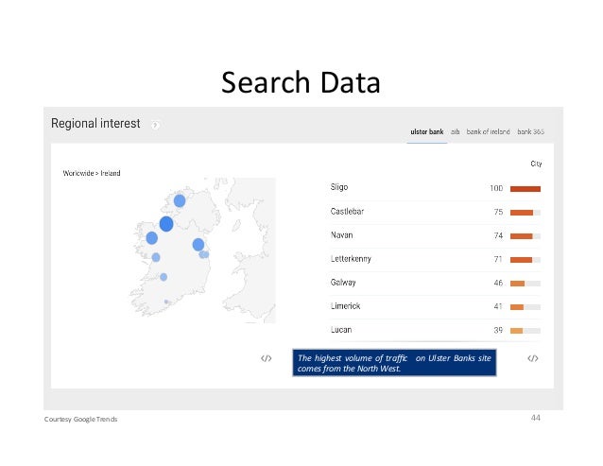Viewport: 603px width, 466px height.
Task: Click the City view label
Action: tap(536, 164)
